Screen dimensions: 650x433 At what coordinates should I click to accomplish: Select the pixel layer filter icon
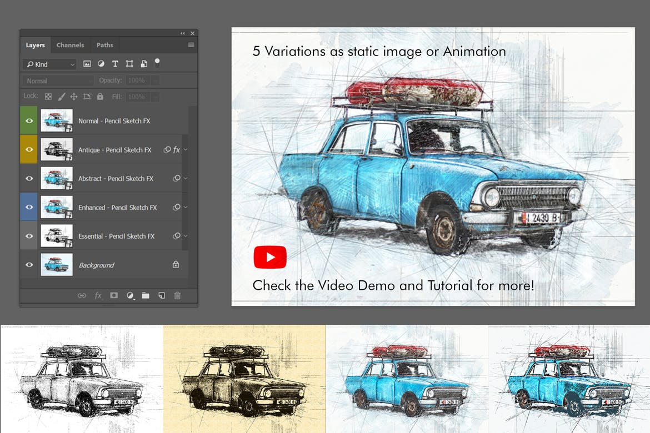(87, 63)
